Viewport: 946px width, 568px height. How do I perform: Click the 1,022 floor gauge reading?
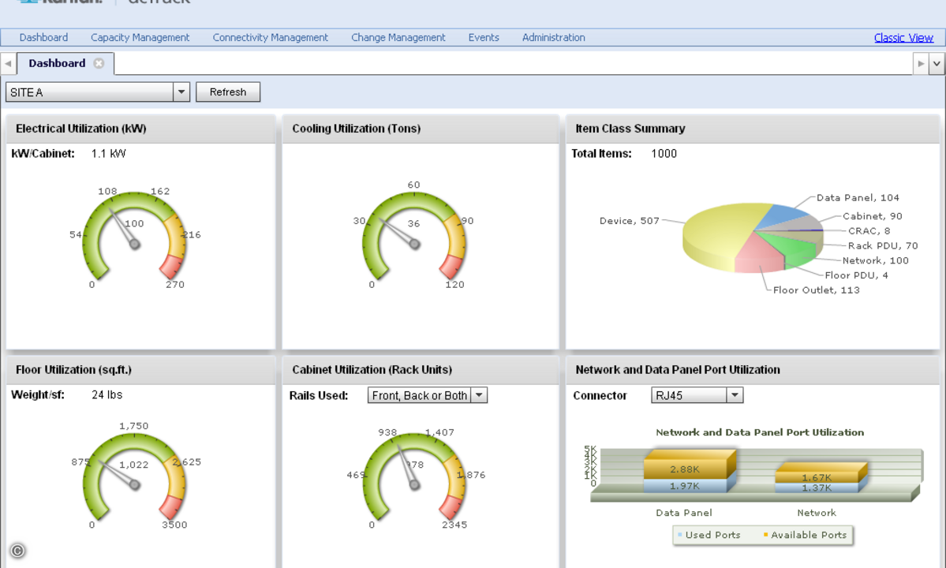(133, 465)
